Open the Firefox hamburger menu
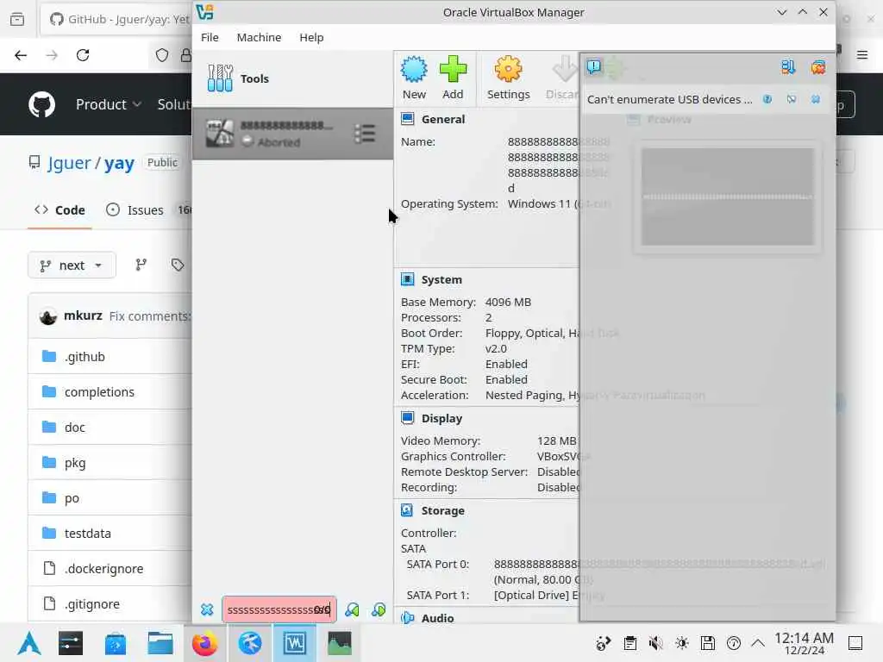Image resolution: width=883 pixels, height=662 pixels. pos(862,55)
